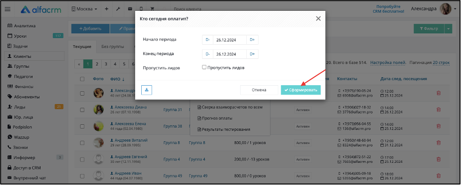Toggle the select-all checkbox in table header
461x185 pixels.
pyautogui.click(x=82, y=79)
